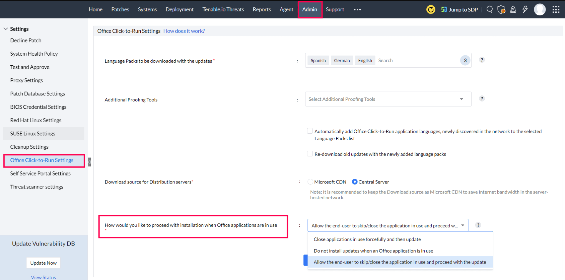Choose Allow the end-user to skip/close option
Screen dimensions: 565x280
point(400,262)
